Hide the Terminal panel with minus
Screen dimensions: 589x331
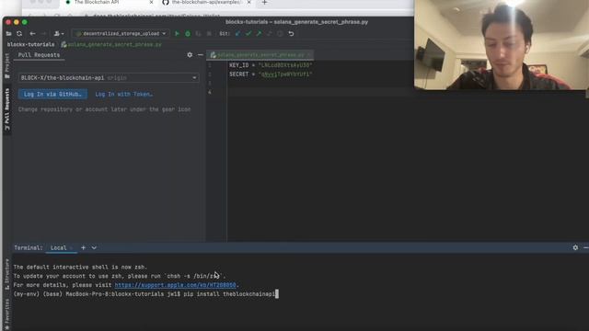[x=586, y=247]
